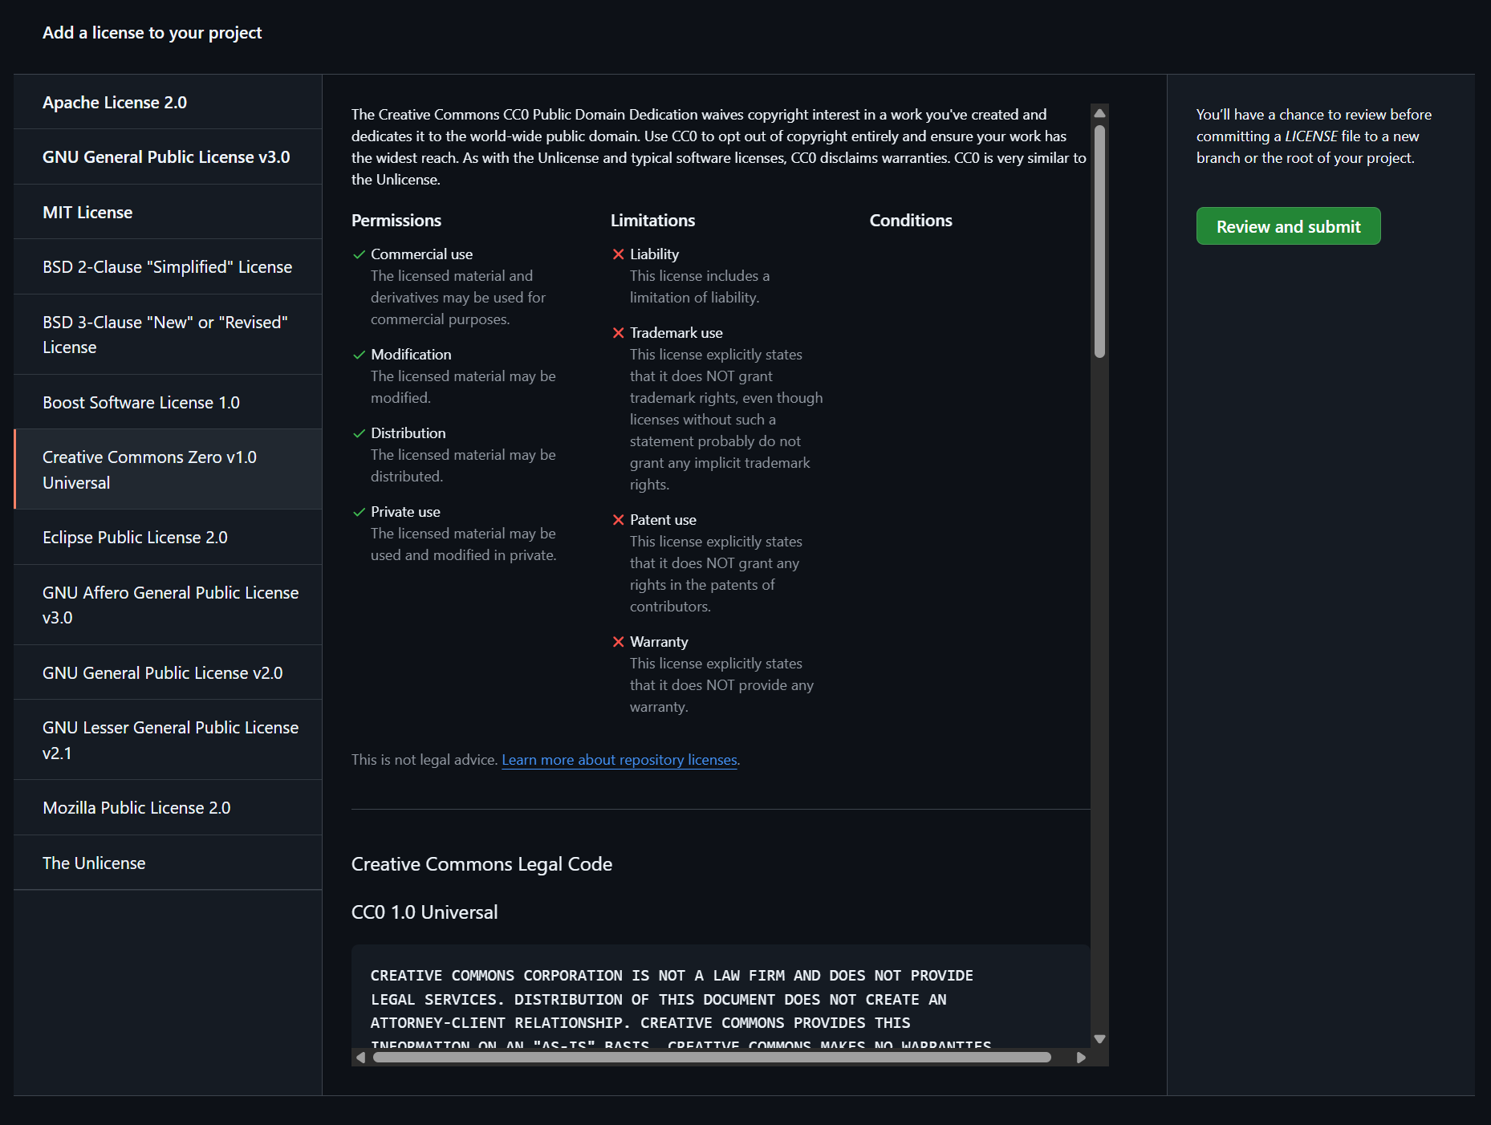Viewport: 1491px width, 1125px height.
Task: Pick Mozilla Public License 2.0
Action: coord(168,808)
